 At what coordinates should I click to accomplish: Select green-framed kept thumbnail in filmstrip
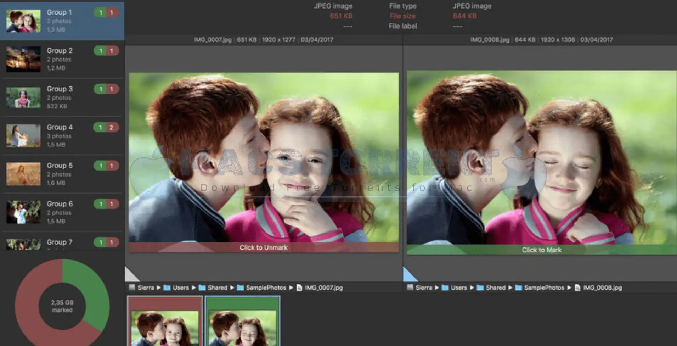point(243,321)
